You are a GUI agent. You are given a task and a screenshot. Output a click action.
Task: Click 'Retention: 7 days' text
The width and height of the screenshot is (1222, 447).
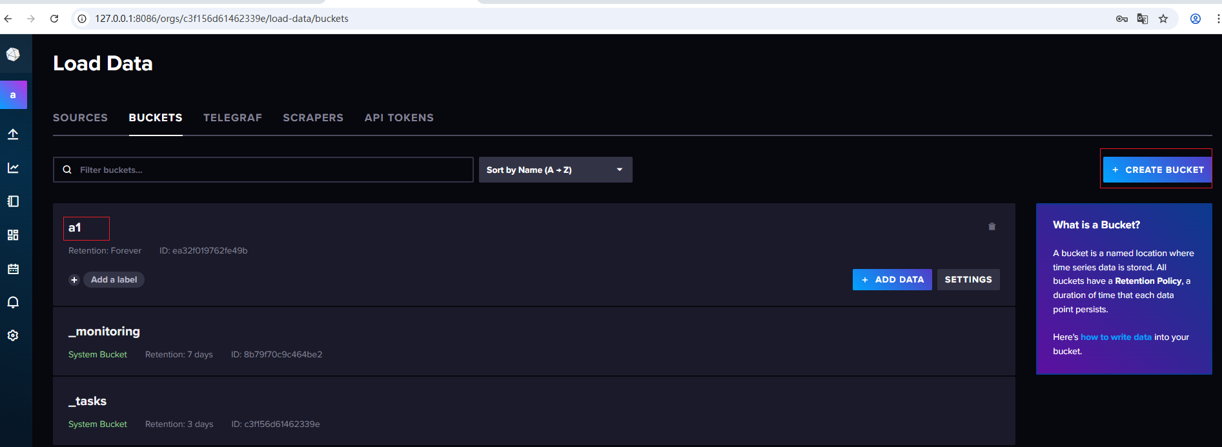click(179, 354)
